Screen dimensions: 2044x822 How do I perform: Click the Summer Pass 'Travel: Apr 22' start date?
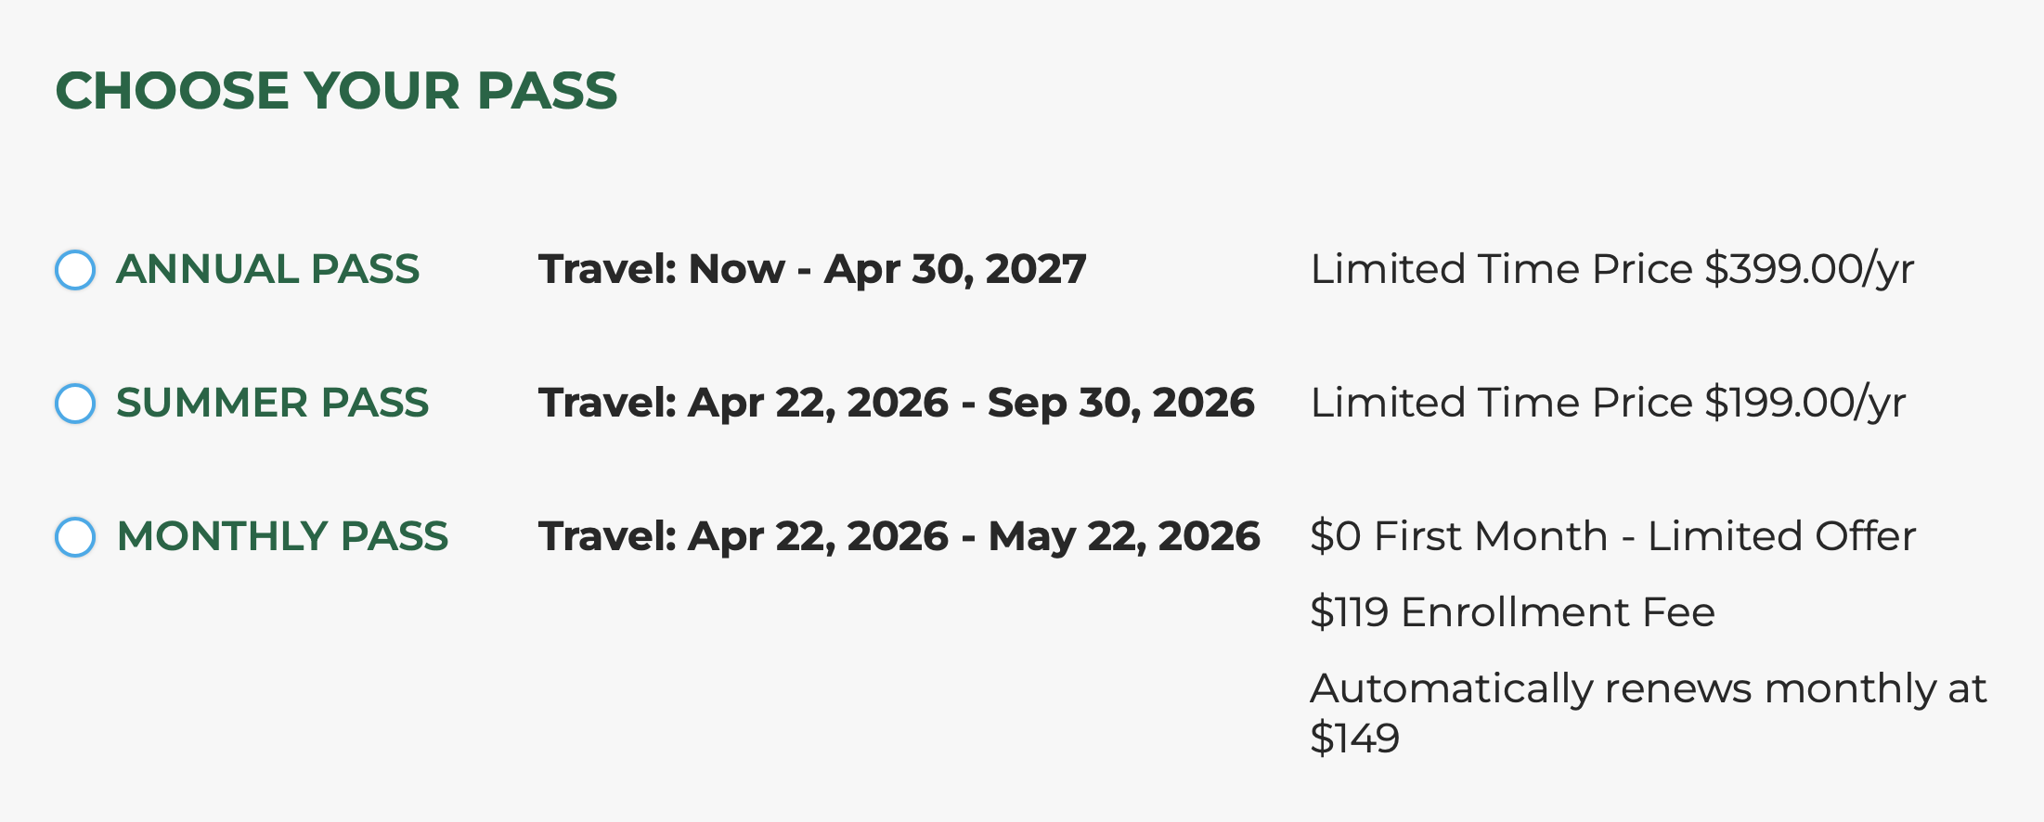[x=743, y=403]
